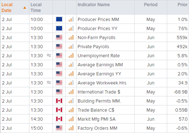Open the Non-Farm Payrolls indicator
The image size is (189, 133).
pos(96,38)
